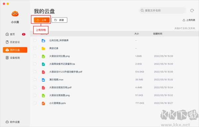
Task: Tick checkbox for 火苗会议V1.2.0升级功能手册.pdf
Action: tap(35, 72)
